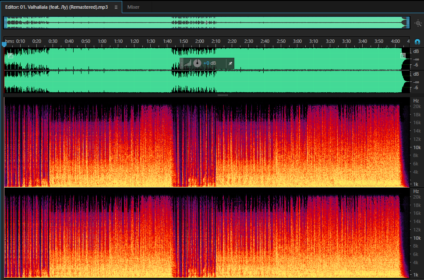Switch to the Mixer tab

133,7
